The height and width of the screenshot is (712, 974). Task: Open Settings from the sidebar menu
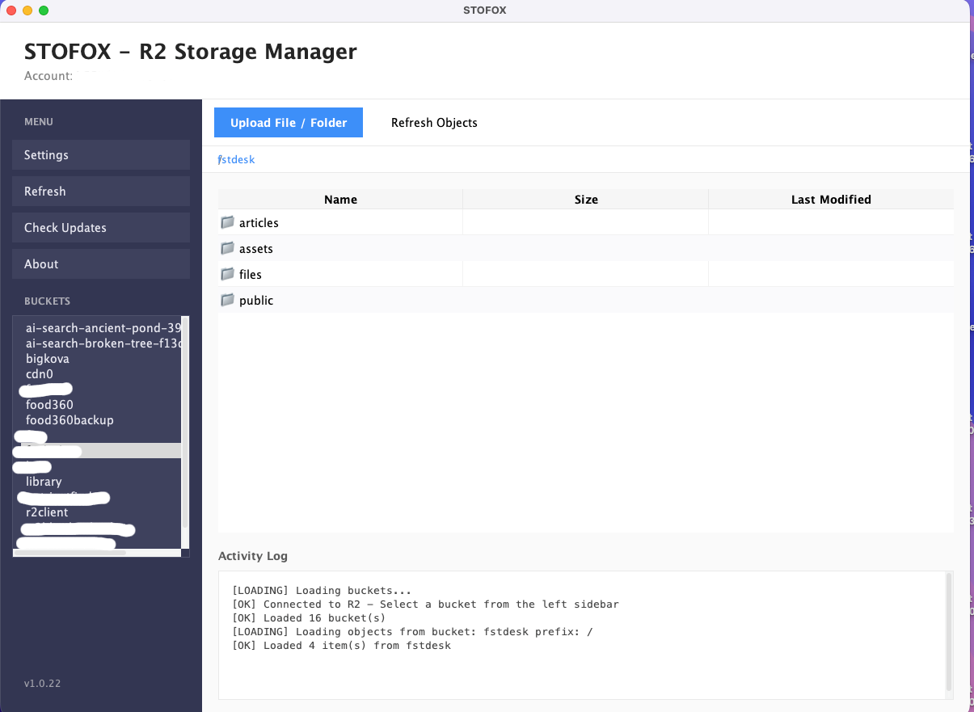click(101, 155)
